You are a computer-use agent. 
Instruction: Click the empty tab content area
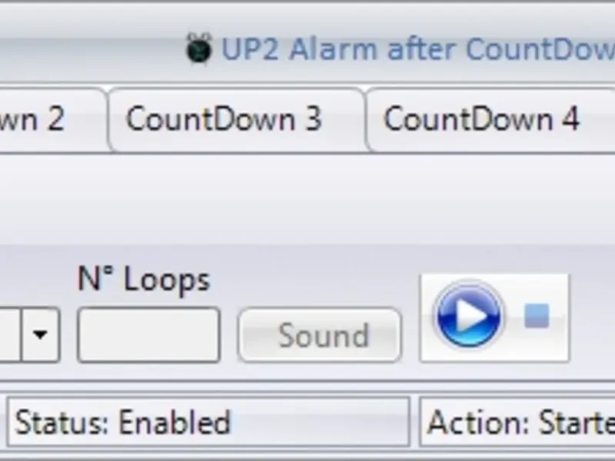307,198
